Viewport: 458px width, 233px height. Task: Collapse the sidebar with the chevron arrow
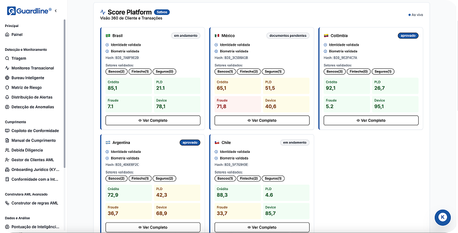pos(56,10)
